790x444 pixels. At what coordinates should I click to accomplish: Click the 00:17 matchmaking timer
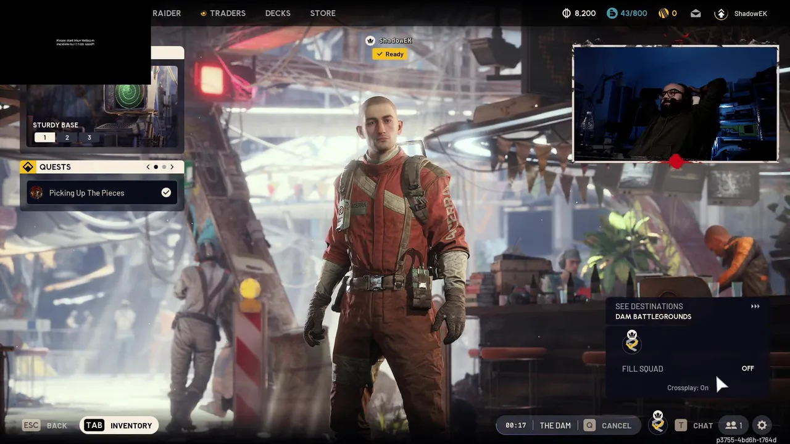(515, 425)
